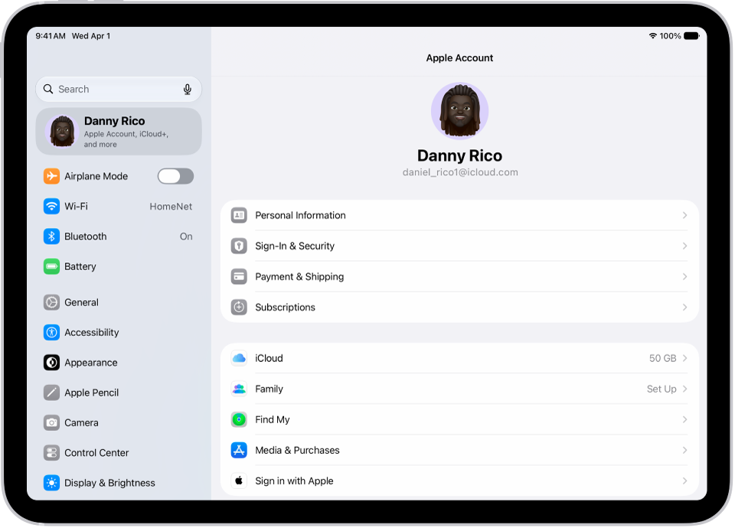
Task: Tap the Battery label in sidebar
Action: (80, 266)
